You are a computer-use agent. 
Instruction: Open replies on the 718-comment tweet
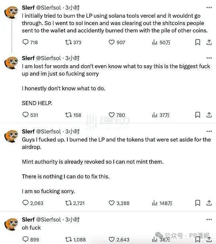tap(30, 42)
